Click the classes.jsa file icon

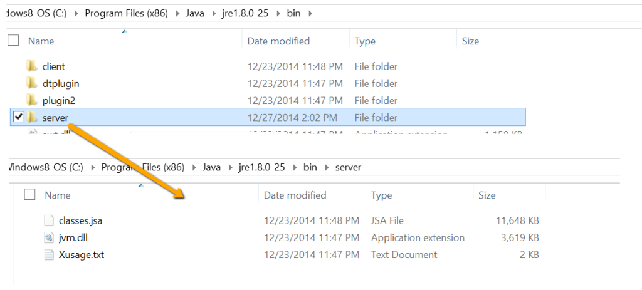pyautogui.click(x=50, y=220)
